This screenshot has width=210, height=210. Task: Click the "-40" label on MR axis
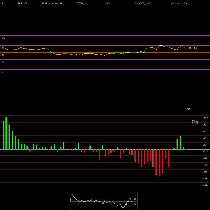[x=205, y=165]
